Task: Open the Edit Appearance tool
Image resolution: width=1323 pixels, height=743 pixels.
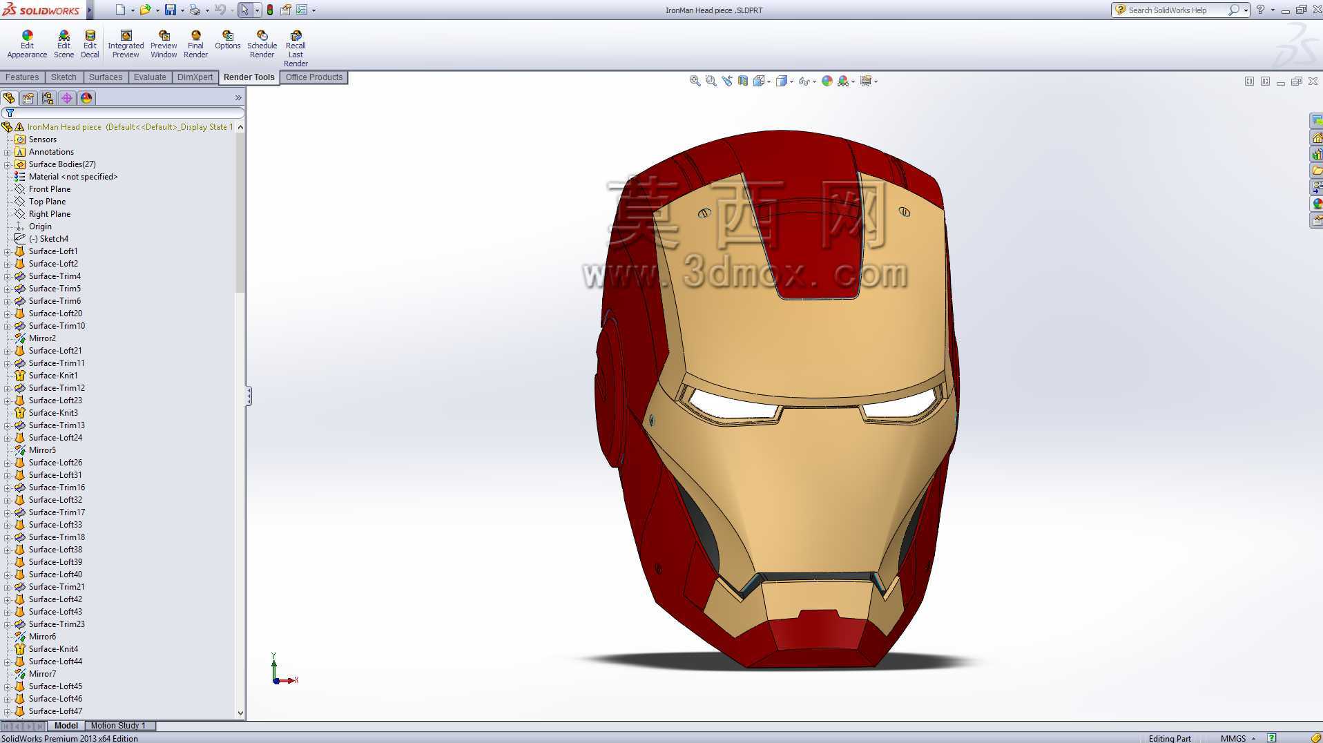Action: 27,44
